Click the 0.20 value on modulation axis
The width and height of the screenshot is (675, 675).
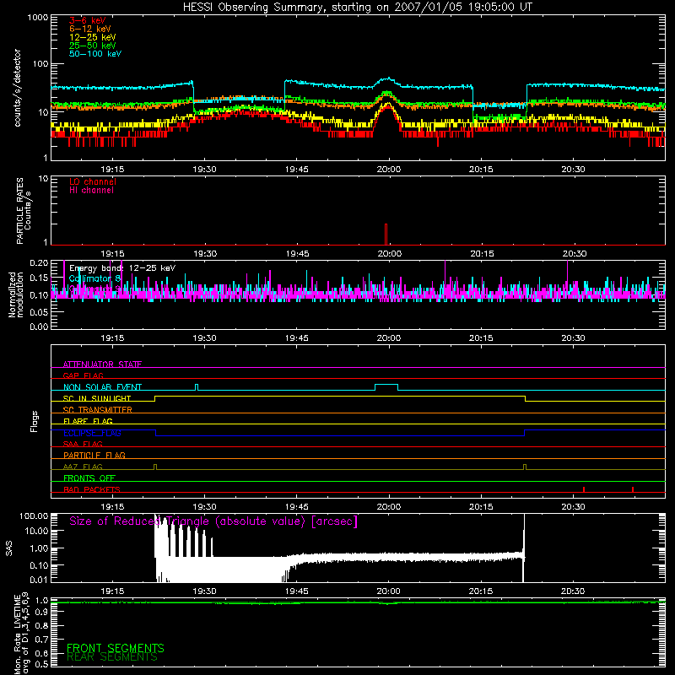(x=39, y=262)
